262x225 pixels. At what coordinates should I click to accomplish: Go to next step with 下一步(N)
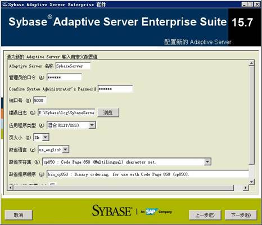tap(241, 215)
